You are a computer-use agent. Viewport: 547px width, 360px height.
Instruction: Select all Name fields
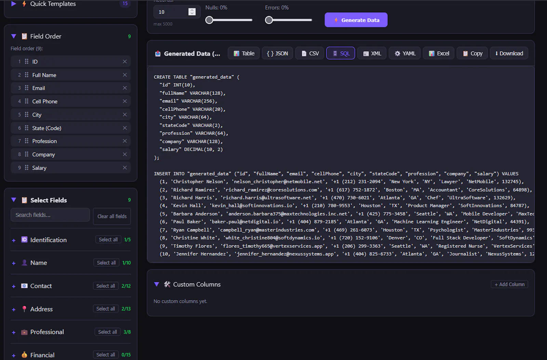point(106,262)
